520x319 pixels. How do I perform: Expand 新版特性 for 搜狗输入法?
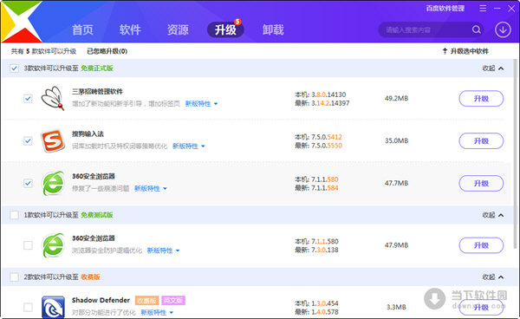point(189,146)
